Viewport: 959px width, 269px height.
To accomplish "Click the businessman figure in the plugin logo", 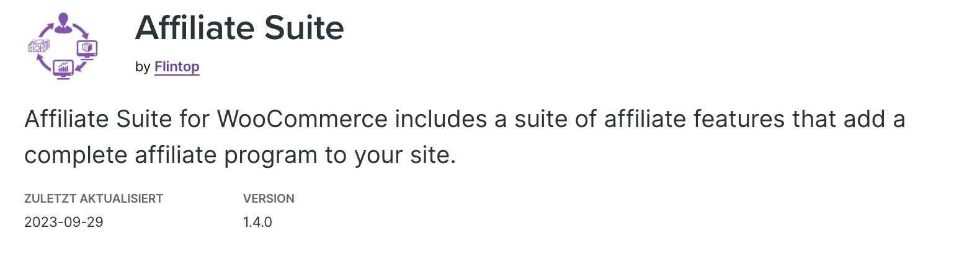I will pos(63,22).
